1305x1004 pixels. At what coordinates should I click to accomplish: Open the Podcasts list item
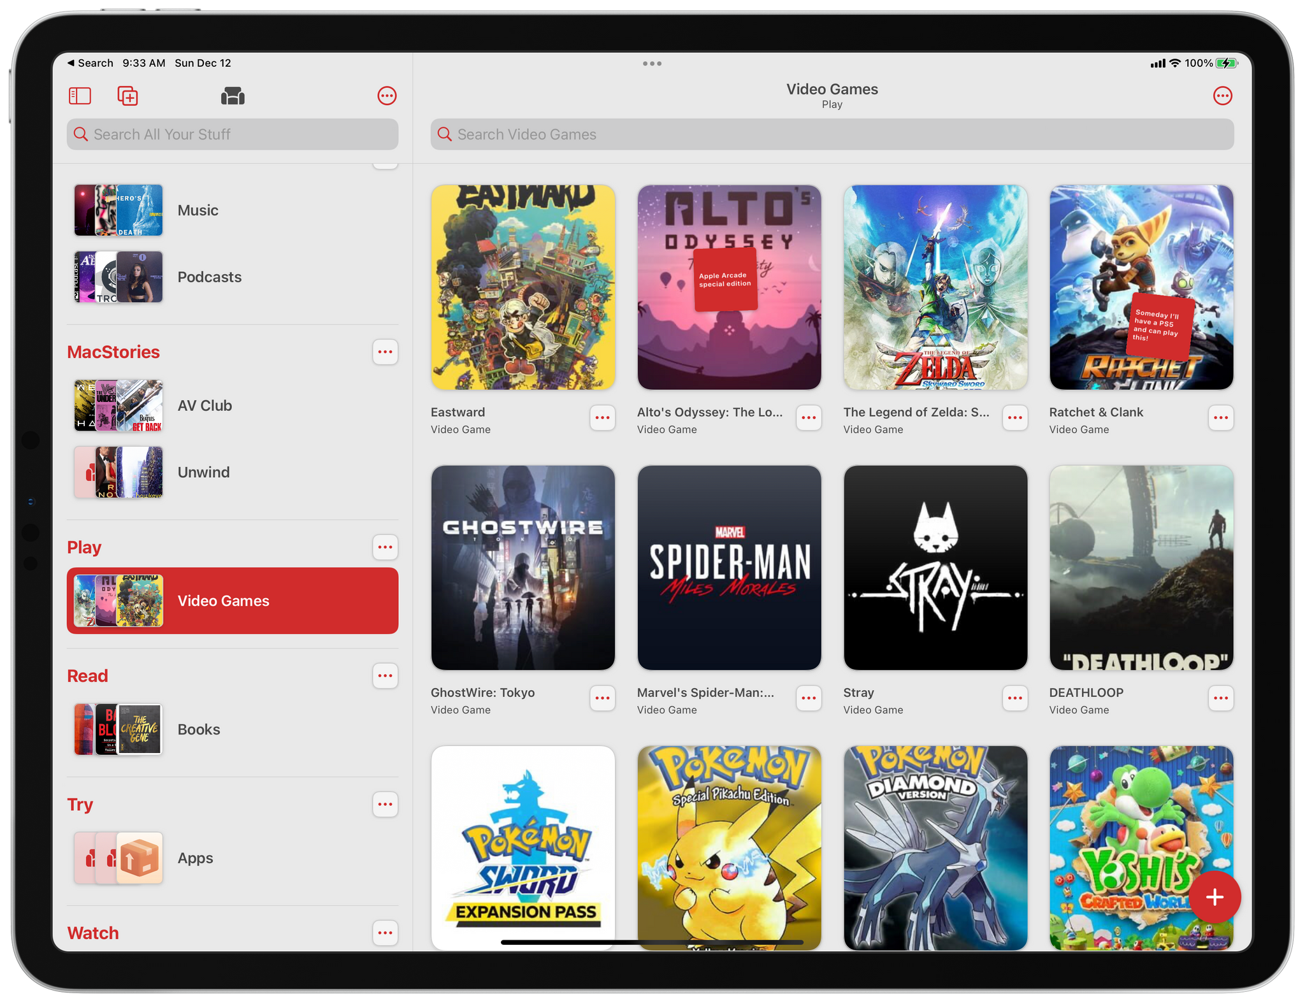tap(234, 277)
